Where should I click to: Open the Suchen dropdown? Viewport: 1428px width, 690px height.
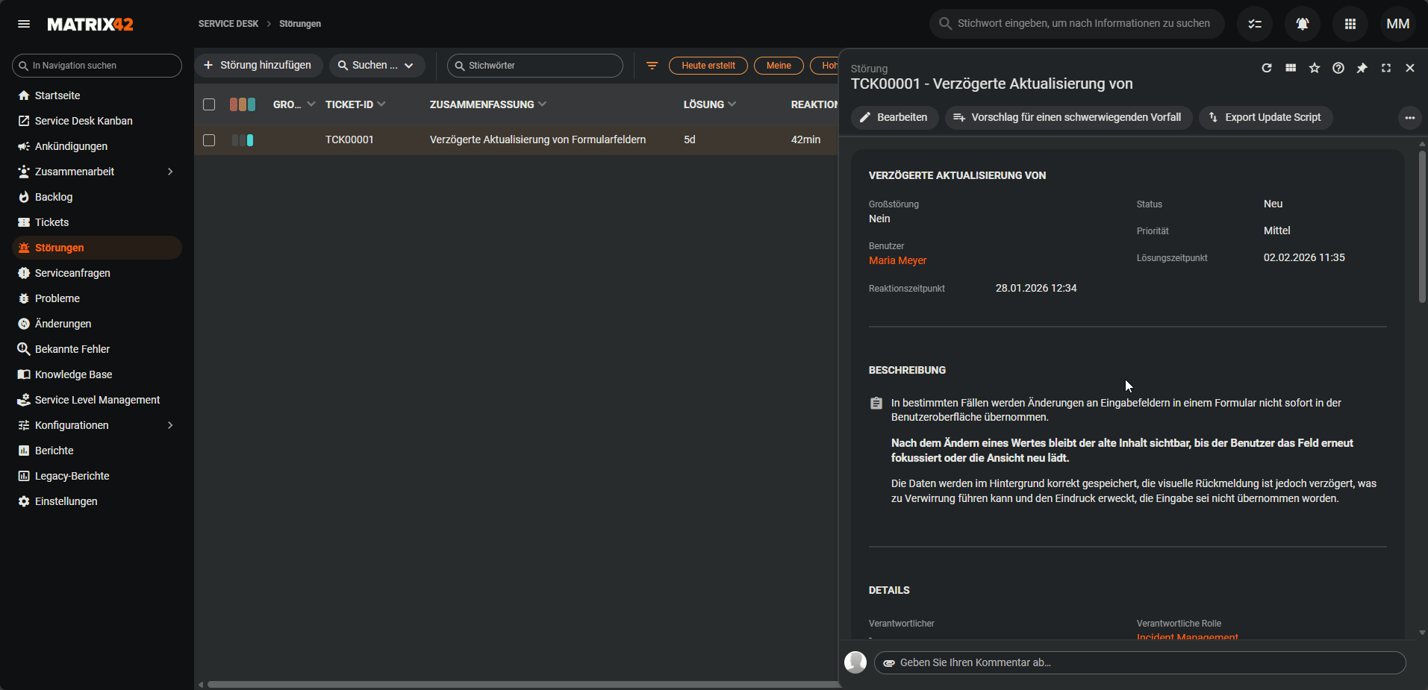click(377, 66)
